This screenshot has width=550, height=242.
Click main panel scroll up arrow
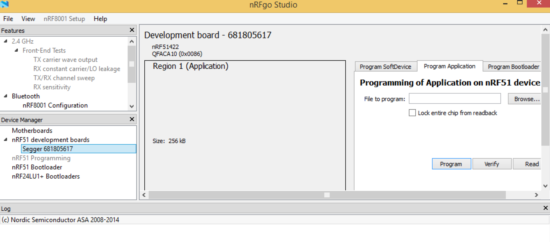coord(545,30)
